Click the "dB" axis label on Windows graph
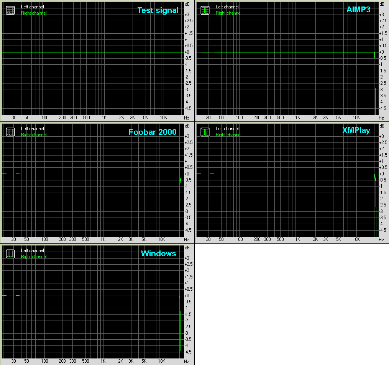The width and height of the screenshot is (389, 365). (187, 248)
